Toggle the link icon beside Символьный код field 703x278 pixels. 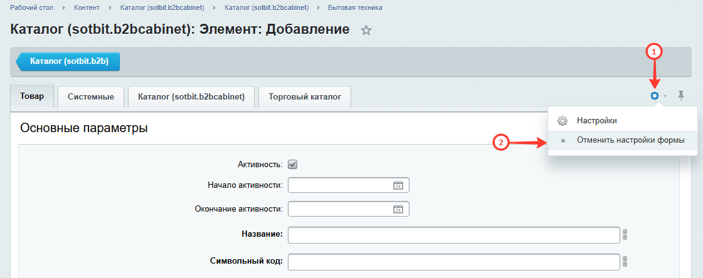pyautogui.click(x=625, y=262)
